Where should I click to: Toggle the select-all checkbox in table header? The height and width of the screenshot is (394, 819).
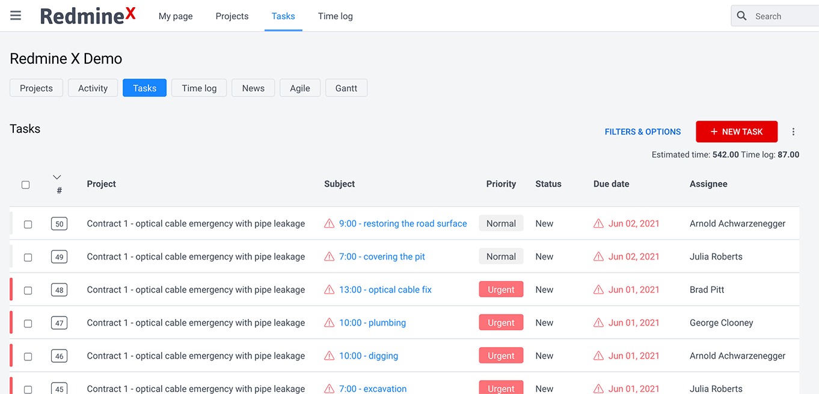(x=25, y=184)
